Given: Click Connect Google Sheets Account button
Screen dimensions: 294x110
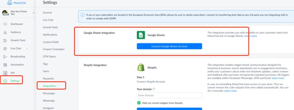Looking at the screenshot, I should click(169, 46).
